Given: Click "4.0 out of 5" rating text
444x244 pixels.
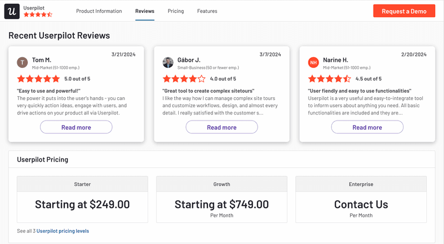Looking at the screenshot, I should click(223, 79).
